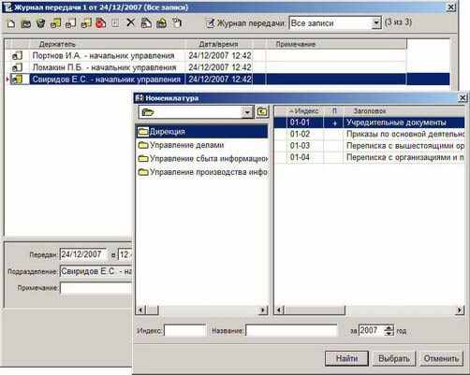Click the 'Выбрать' button

pos(394,359)
